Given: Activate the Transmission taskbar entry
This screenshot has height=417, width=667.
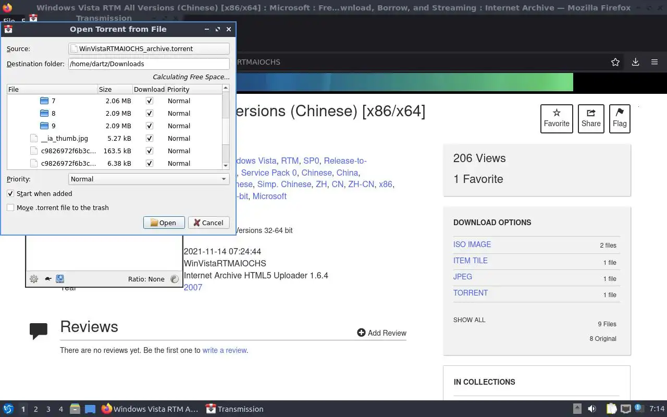Looking at the screenshot, I should 234,409.
